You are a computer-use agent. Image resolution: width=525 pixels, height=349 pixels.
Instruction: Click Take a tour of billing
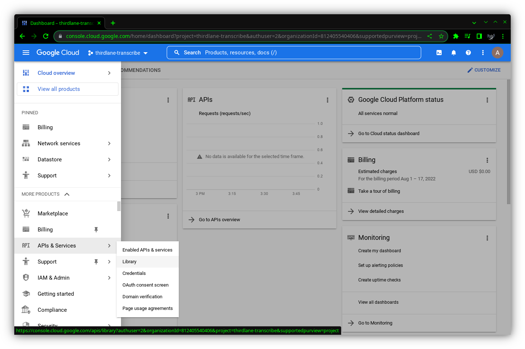tap(379, 191)
